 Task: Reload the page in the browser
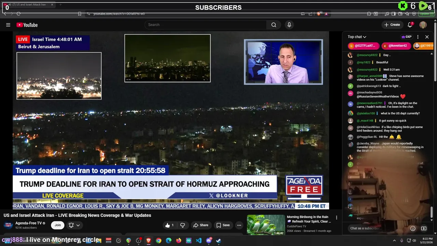pos(18,14)
